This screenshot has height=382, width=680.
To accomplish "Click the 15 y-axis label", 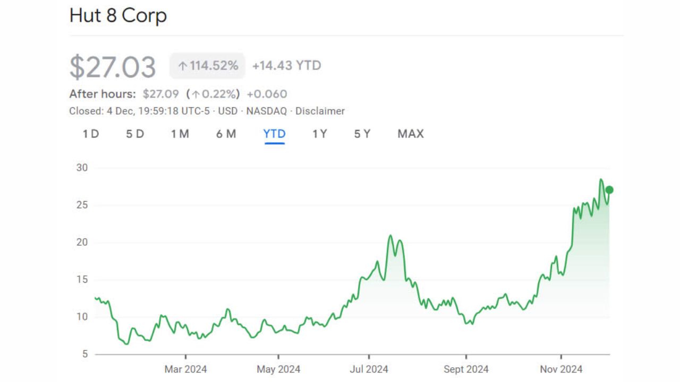I will pyautogui.click(x=82, y=280).
